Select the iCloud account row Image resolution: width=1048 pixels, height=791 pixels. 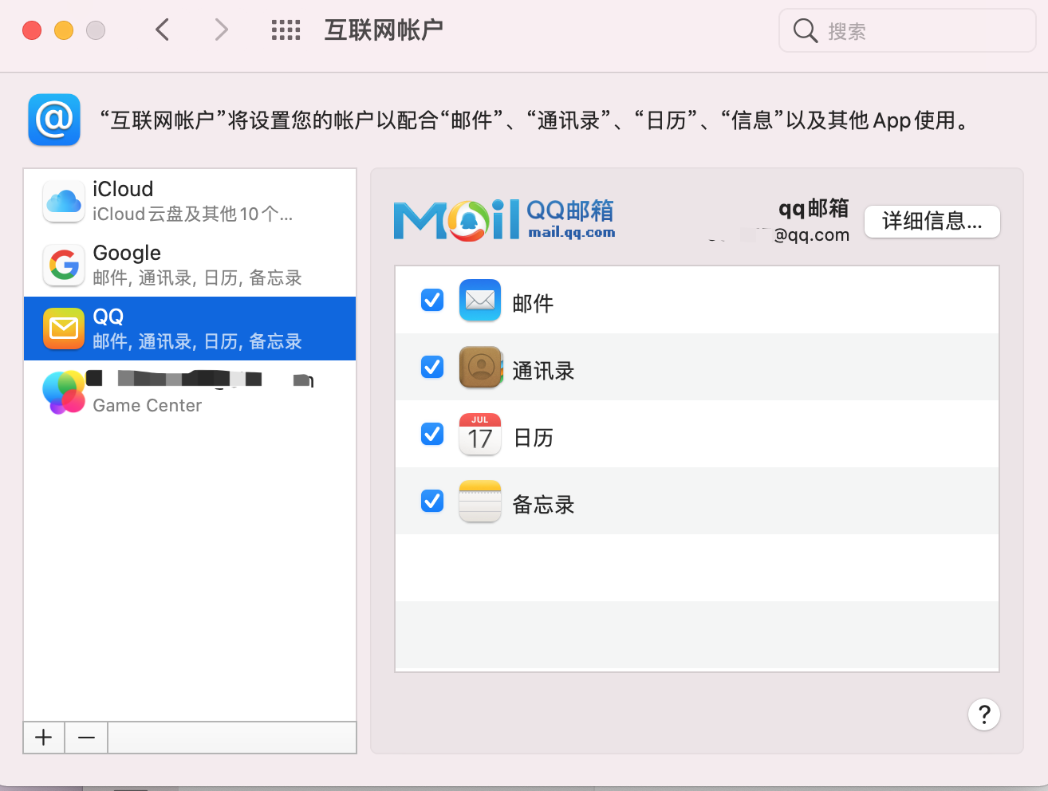(x=190, y=201)
